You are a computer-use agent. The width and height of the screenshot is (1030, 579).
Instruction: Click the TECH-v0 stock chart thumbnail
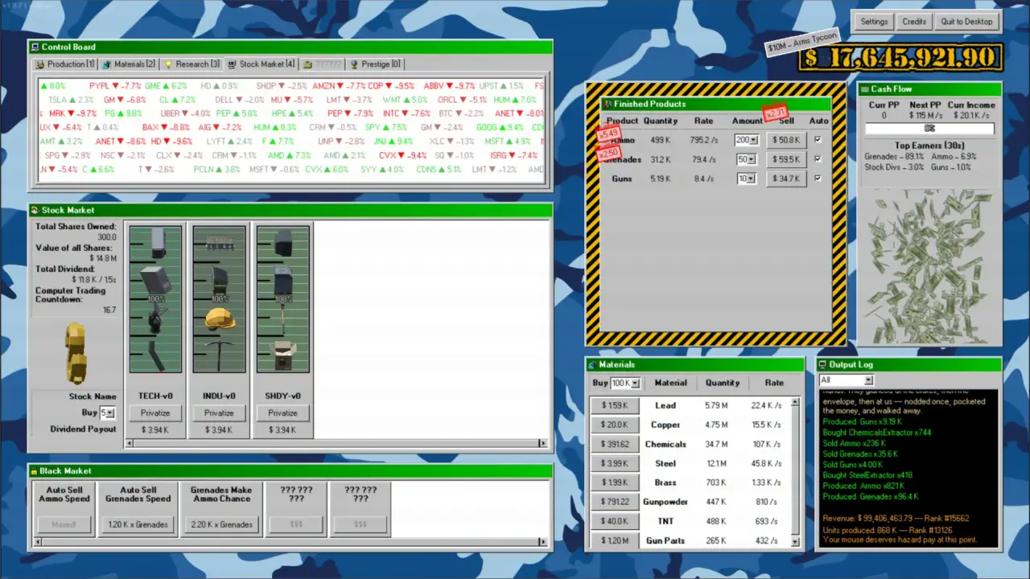tap(155, 299)
